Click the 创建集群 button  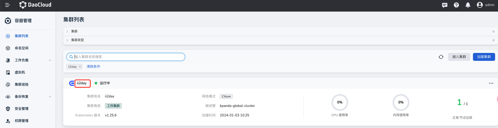[484, 57]
